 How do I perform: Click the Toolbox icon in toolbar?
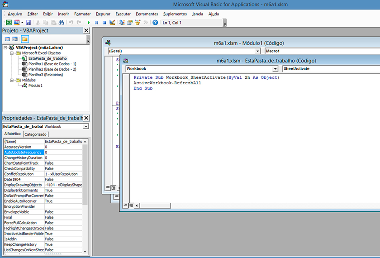tap(146, 23)
